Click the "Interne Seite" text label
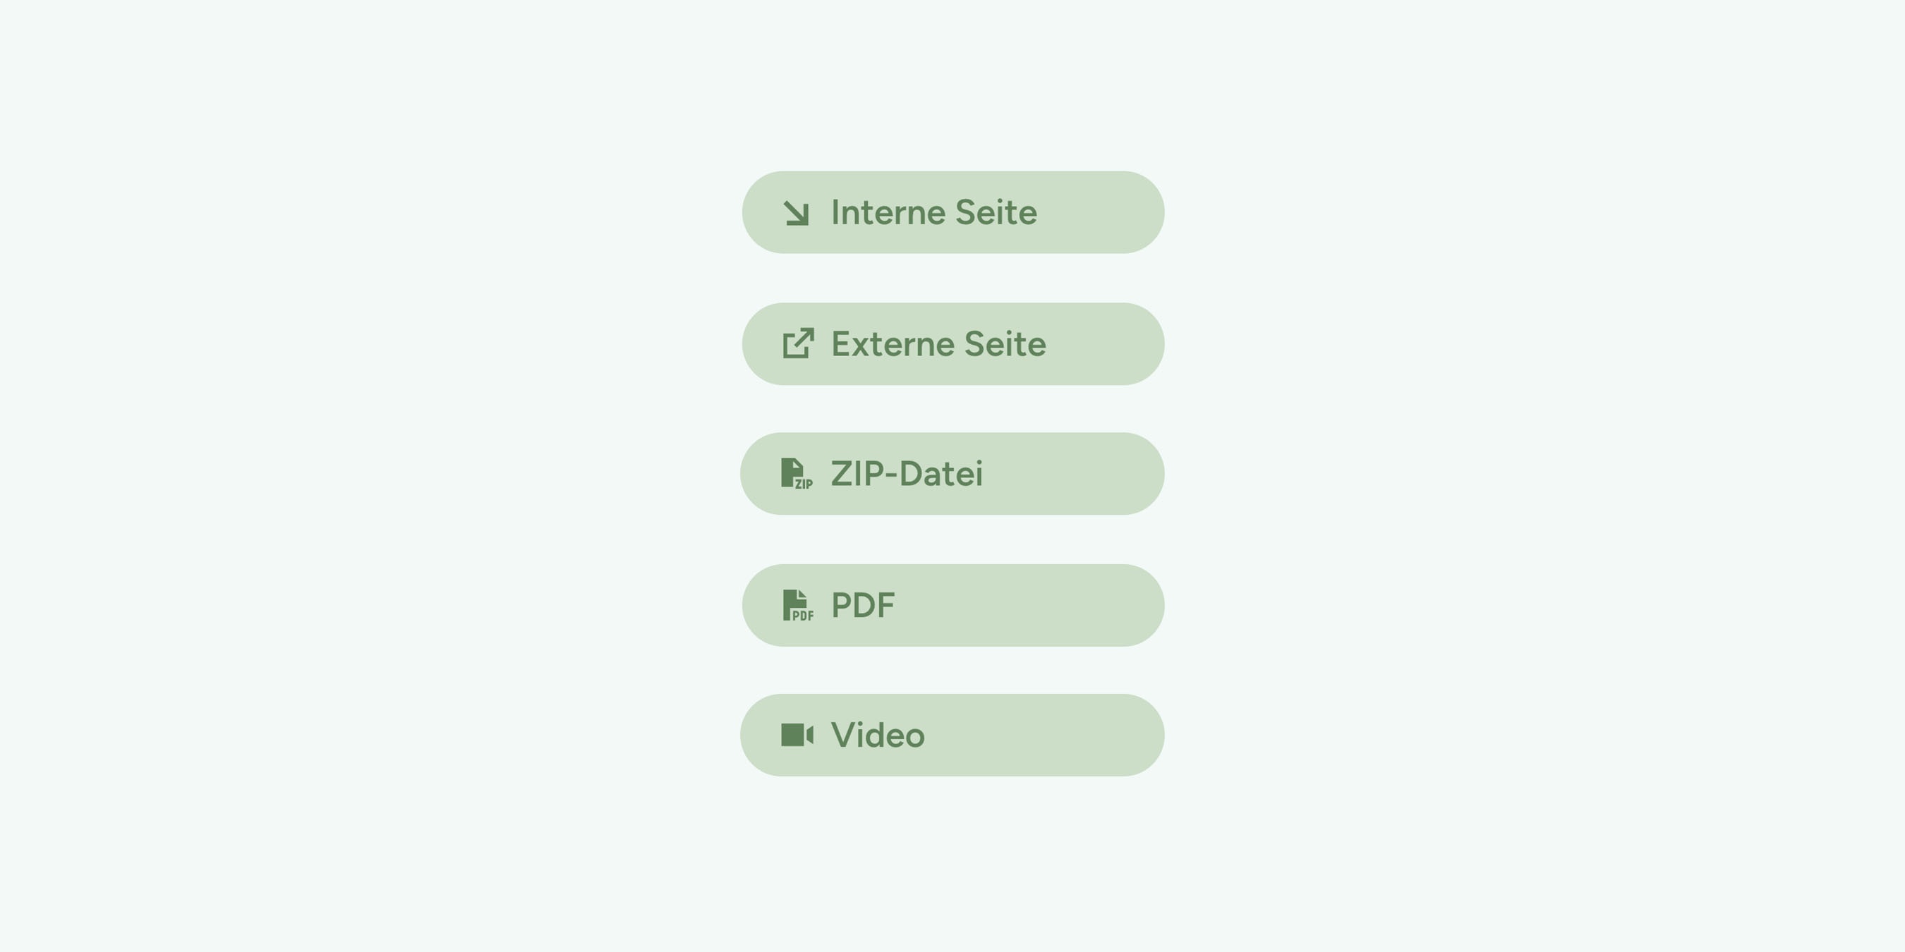The image size is (1905, 952). (x=933, y=213)
